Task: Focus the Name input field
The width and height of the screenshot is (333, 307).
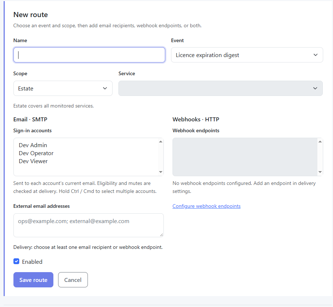Action: [x=89, y=55]
